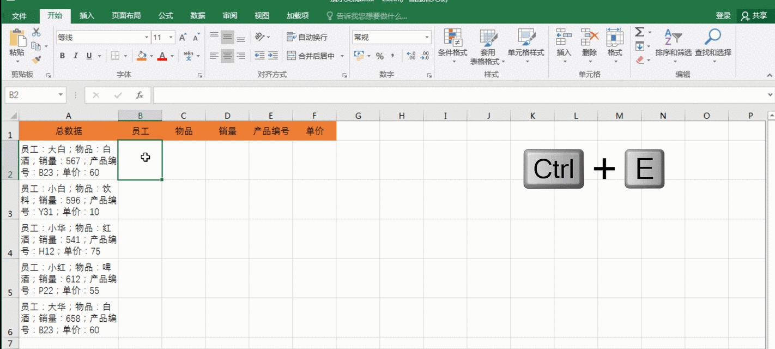Open Font group dialog launcher
The image size is (775, 349).
click(199, 75)
